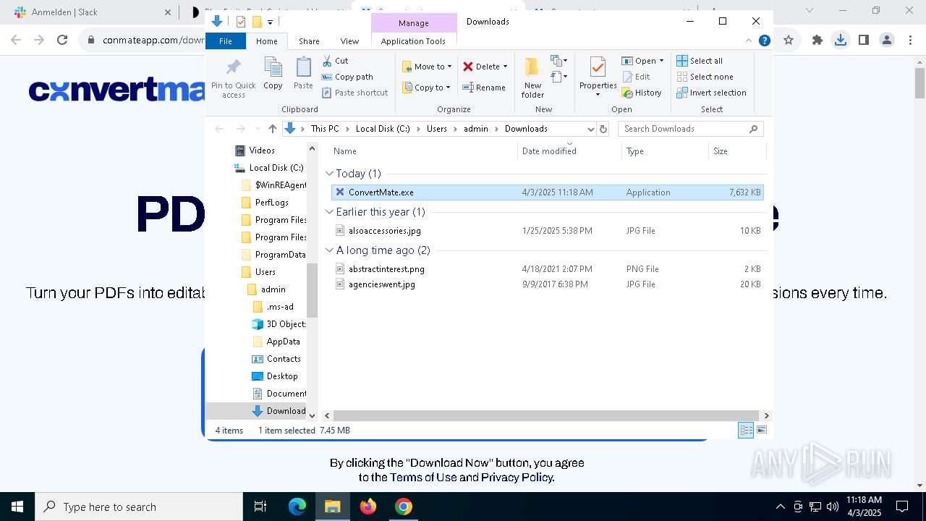Image resolution: width=926 pixels, height=521 pixels.
Task: Rename the selected file
Action: pos(484,88)
